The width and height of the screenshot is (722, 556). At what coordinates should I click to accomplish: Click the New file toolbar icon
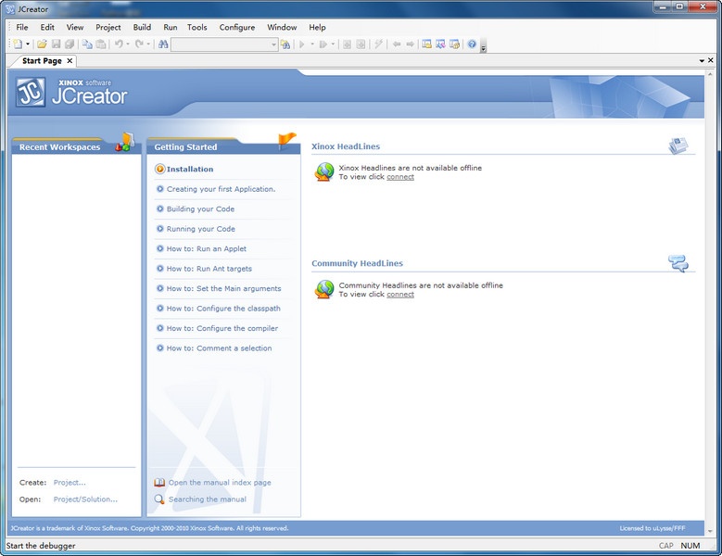18,44
